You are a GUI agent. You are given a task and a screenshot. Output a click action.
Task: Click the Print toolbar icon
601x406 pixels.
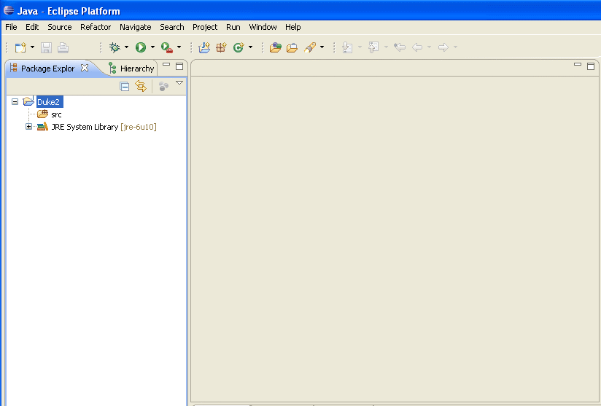tap(63, 47)
